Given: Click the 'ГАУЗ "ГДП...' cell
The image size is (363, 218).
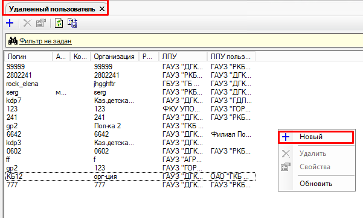Looking at the screenshot, I should coord(231,101).
